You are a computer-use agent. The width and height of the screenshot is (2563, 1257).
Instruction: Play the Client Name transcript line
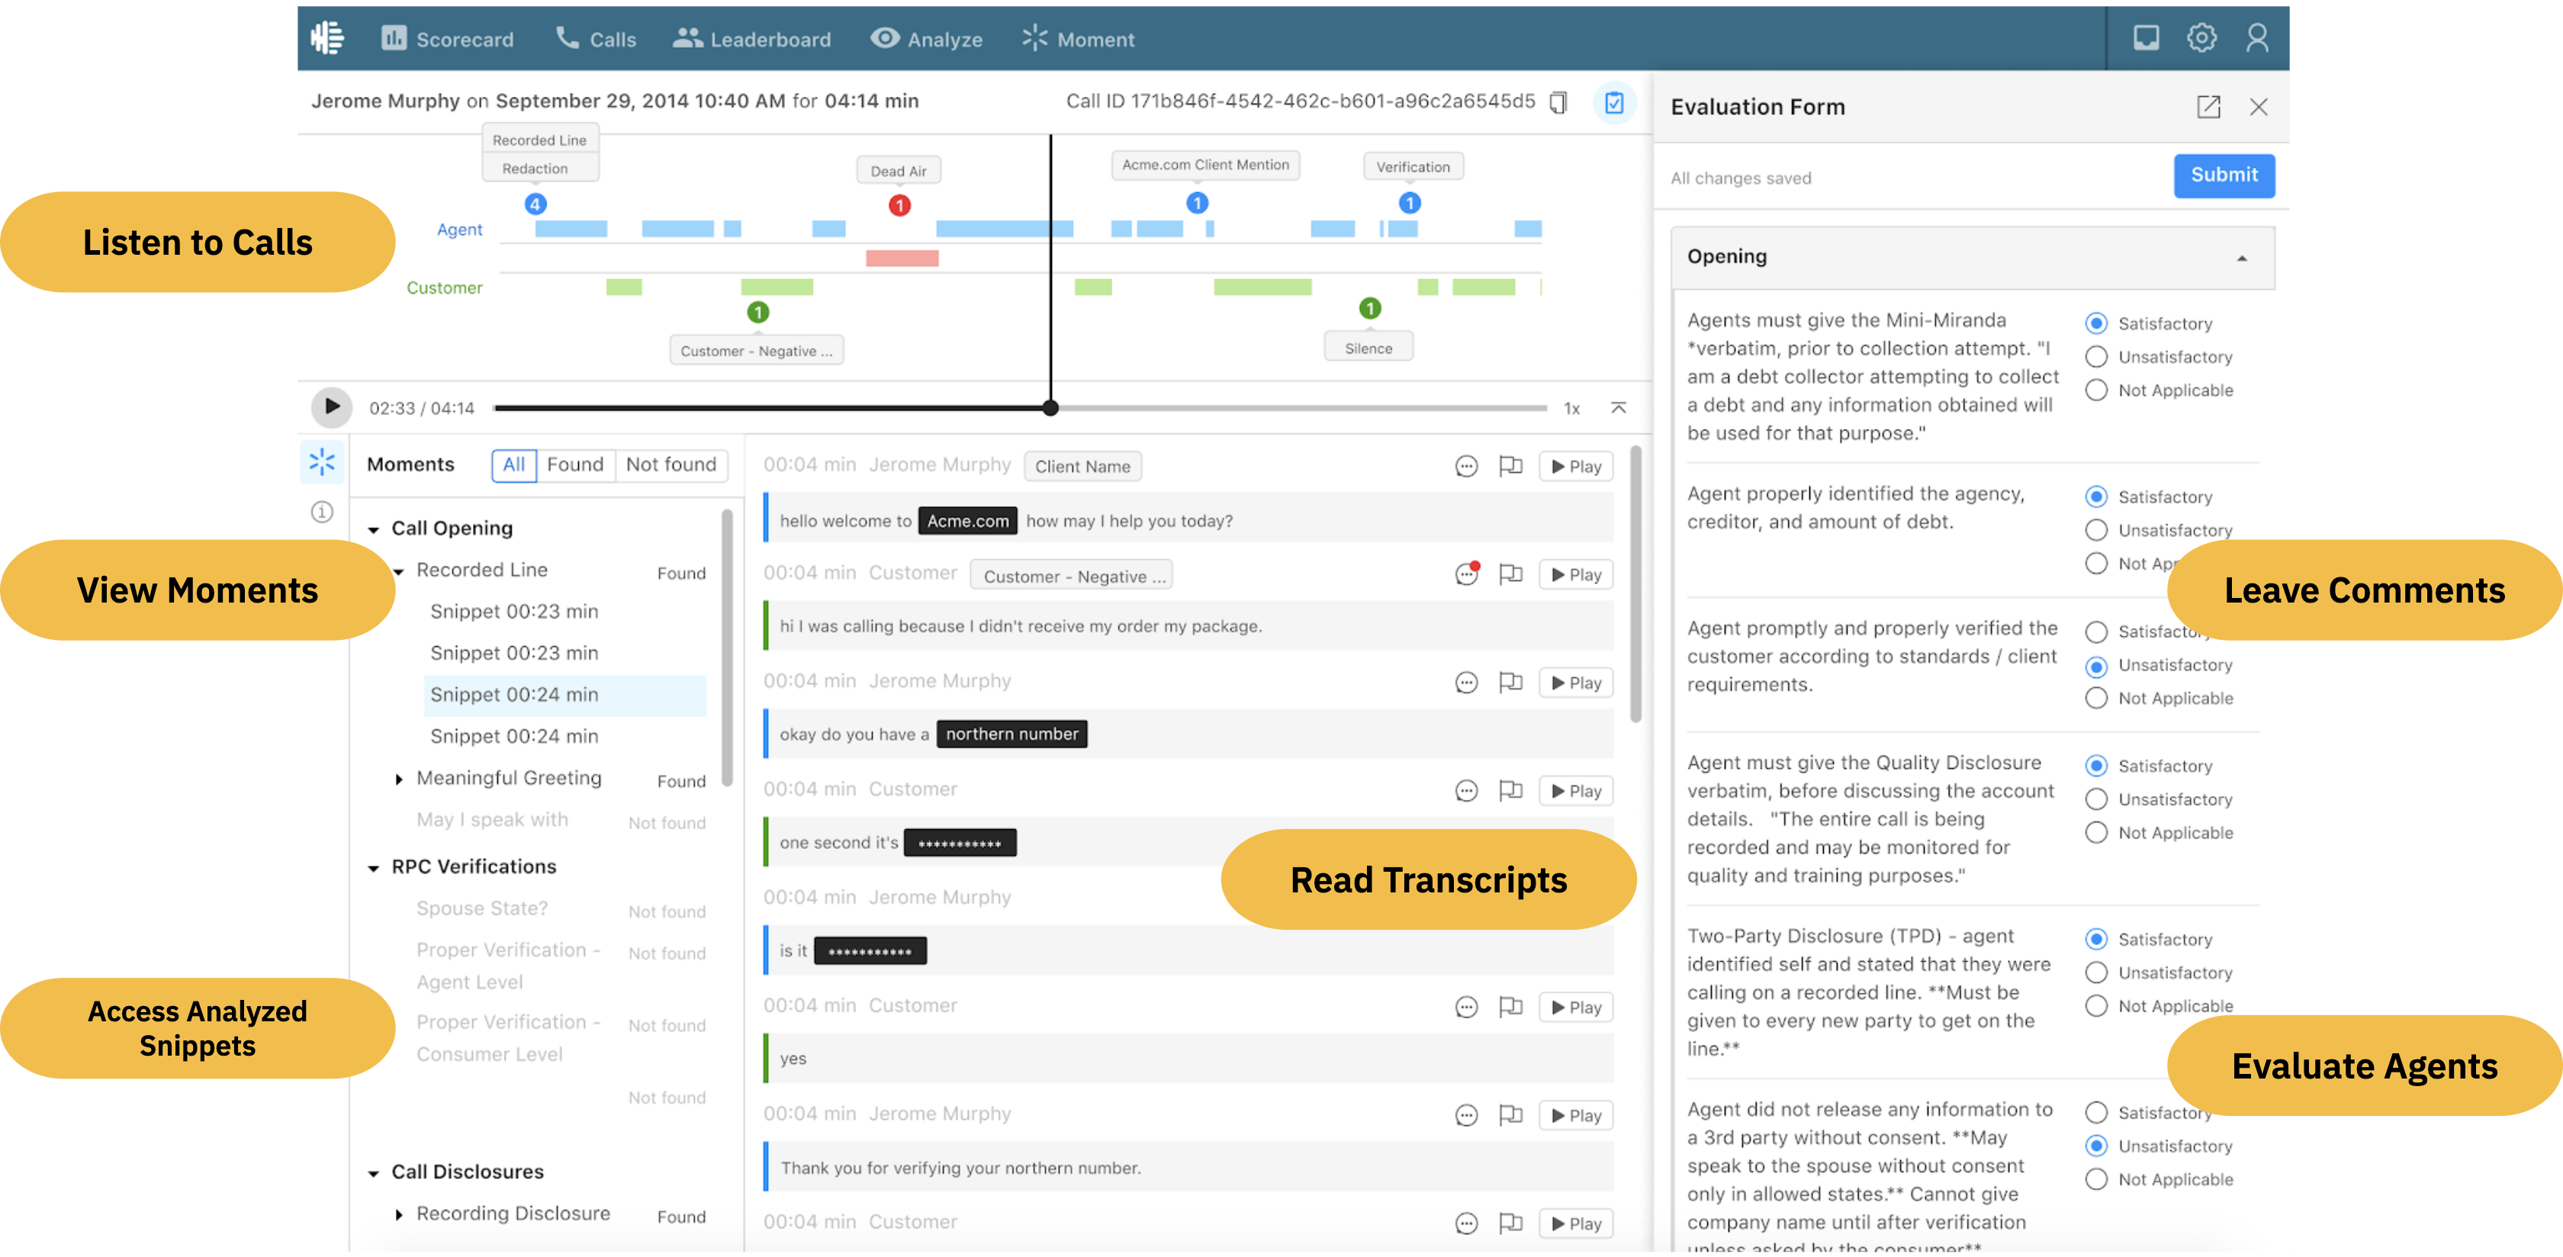pos(1575,467)
